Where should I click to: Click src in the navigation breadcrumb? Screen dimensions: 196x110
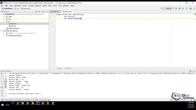(17, 9)
